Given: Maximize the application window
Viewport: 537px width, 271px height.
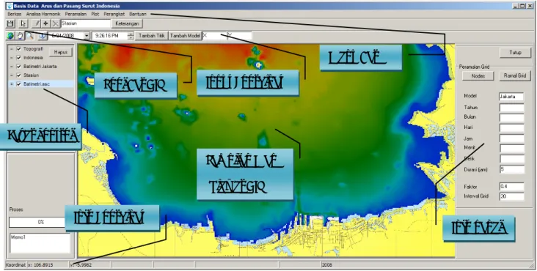Looking at the screenshot, I should pyautogui.click(x=522, y=6).
